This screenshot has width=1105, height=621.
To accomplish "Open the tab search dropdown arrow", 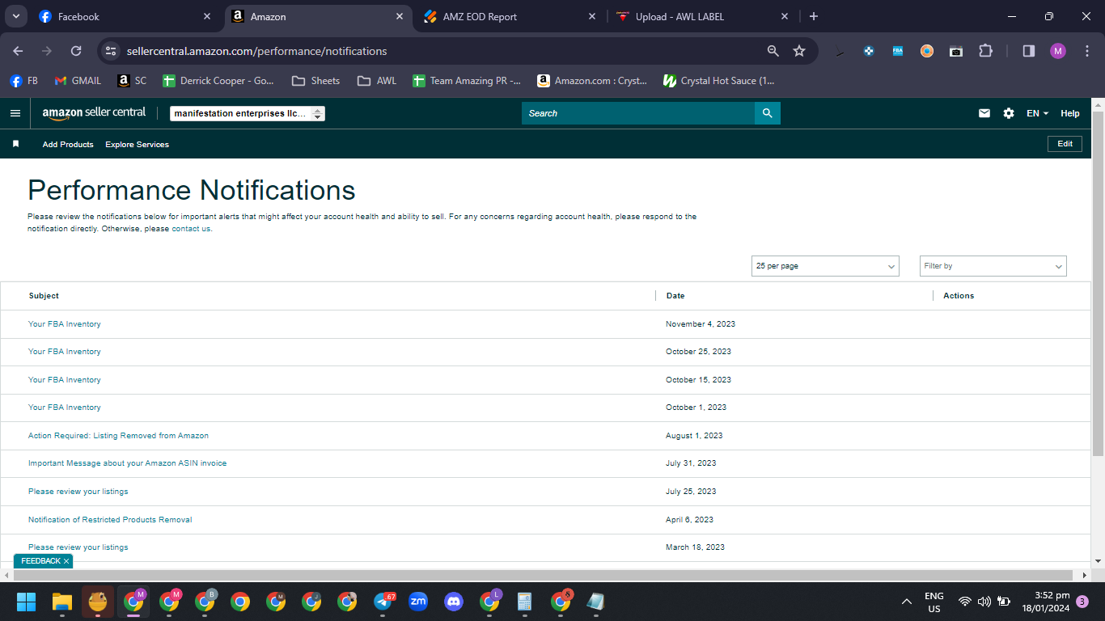I will 15,16.
